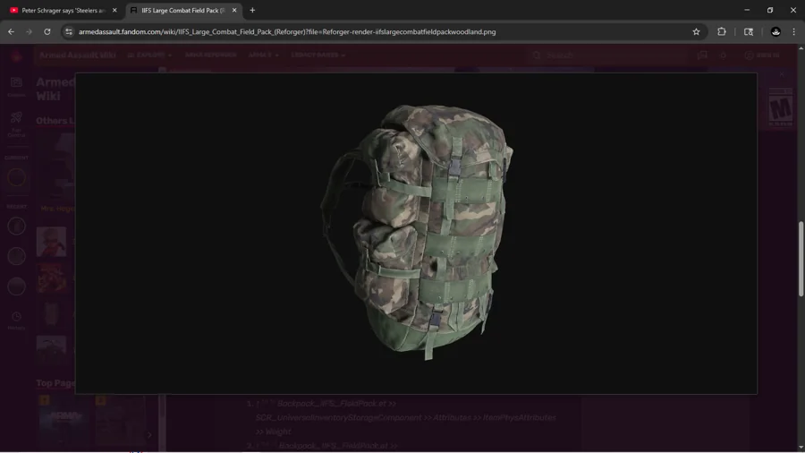Restore down the browser window
This screenshot has width=805, height=453.
coord(770,10)
